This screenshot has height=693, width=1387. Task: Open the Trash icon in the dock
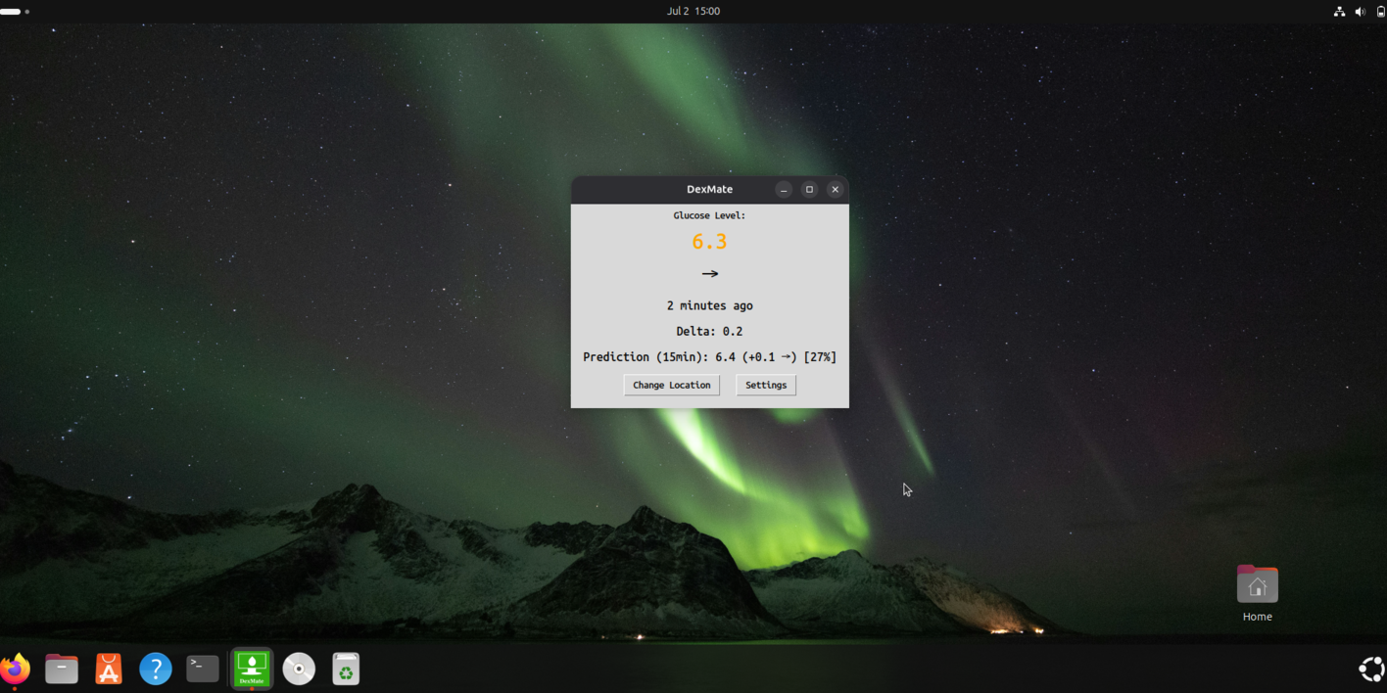pyautogui.click(x=346, y=669)
